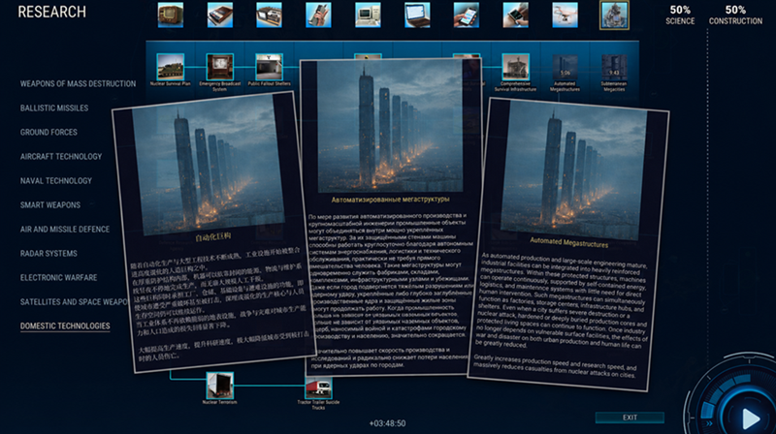The image size is (776, 434).
Task: Open Automated Megastructures technology node
Action: 565,67
